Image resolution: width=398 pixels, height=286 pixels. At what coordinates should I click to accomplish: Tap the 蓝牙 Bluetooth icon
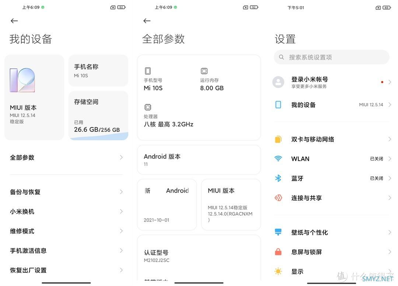coord(278,178)
